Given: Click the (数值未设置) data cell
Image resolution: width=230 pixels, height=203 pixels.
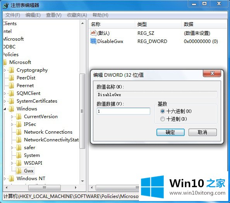Looking at the screenshot, I should click(x=197, y=33).
